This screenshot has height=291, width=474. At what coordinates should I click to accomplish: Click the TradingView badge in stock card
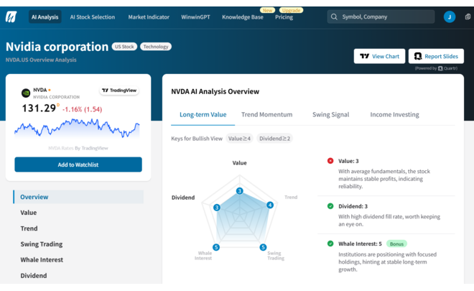[118, 91]
